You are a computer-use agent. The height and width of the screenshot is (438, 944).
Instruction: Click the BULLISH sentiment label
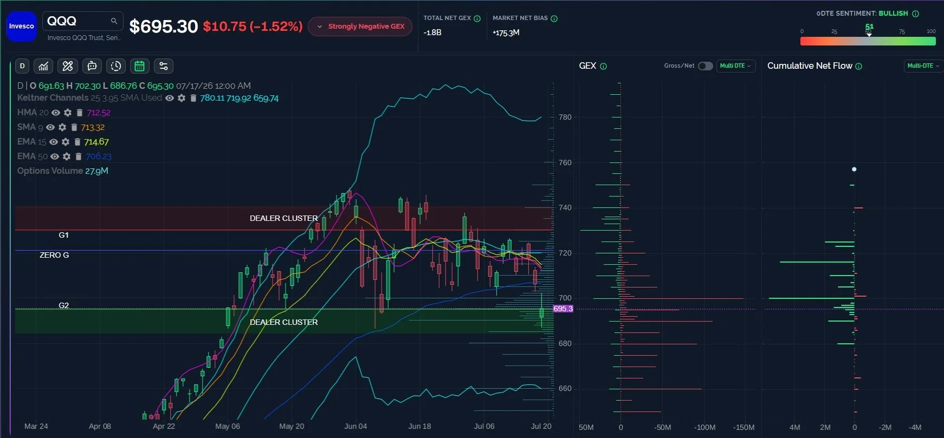[x=893, y=14]
